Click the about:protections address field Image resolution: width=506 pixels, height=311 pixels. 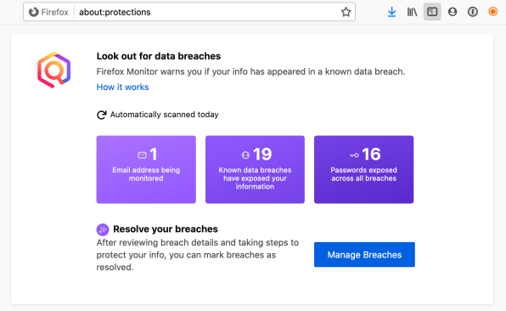(208, 12)
